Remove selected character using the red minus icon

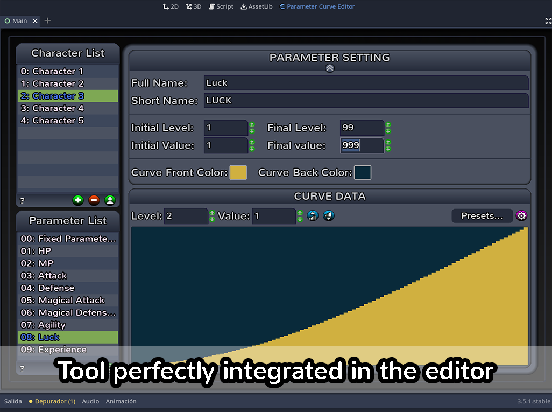coord(94,200)
